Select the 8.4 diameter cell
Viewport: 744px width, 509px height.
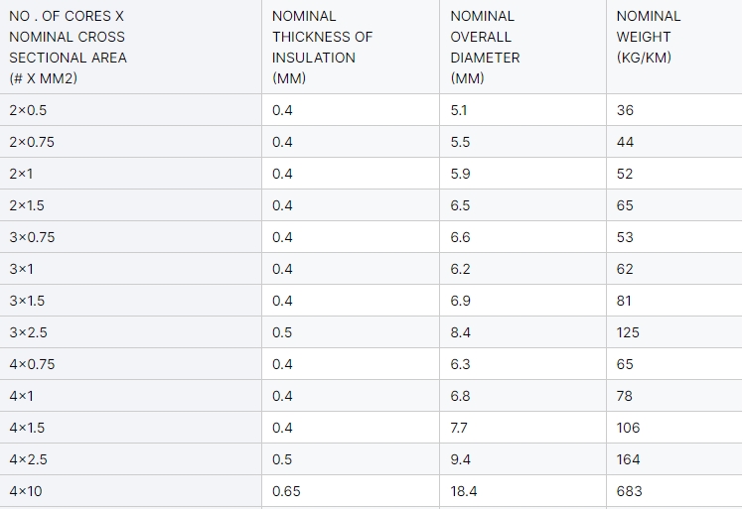pos(522,332)
